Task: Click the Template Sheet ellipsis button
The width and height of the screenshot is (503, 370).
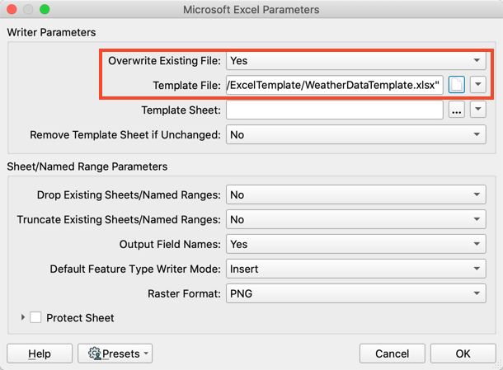Action: pos(457,110)
